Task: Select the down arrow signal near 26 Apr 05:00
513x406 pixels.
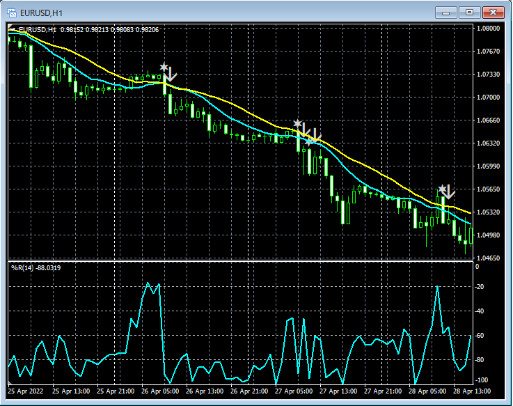Action: [171, 72]
